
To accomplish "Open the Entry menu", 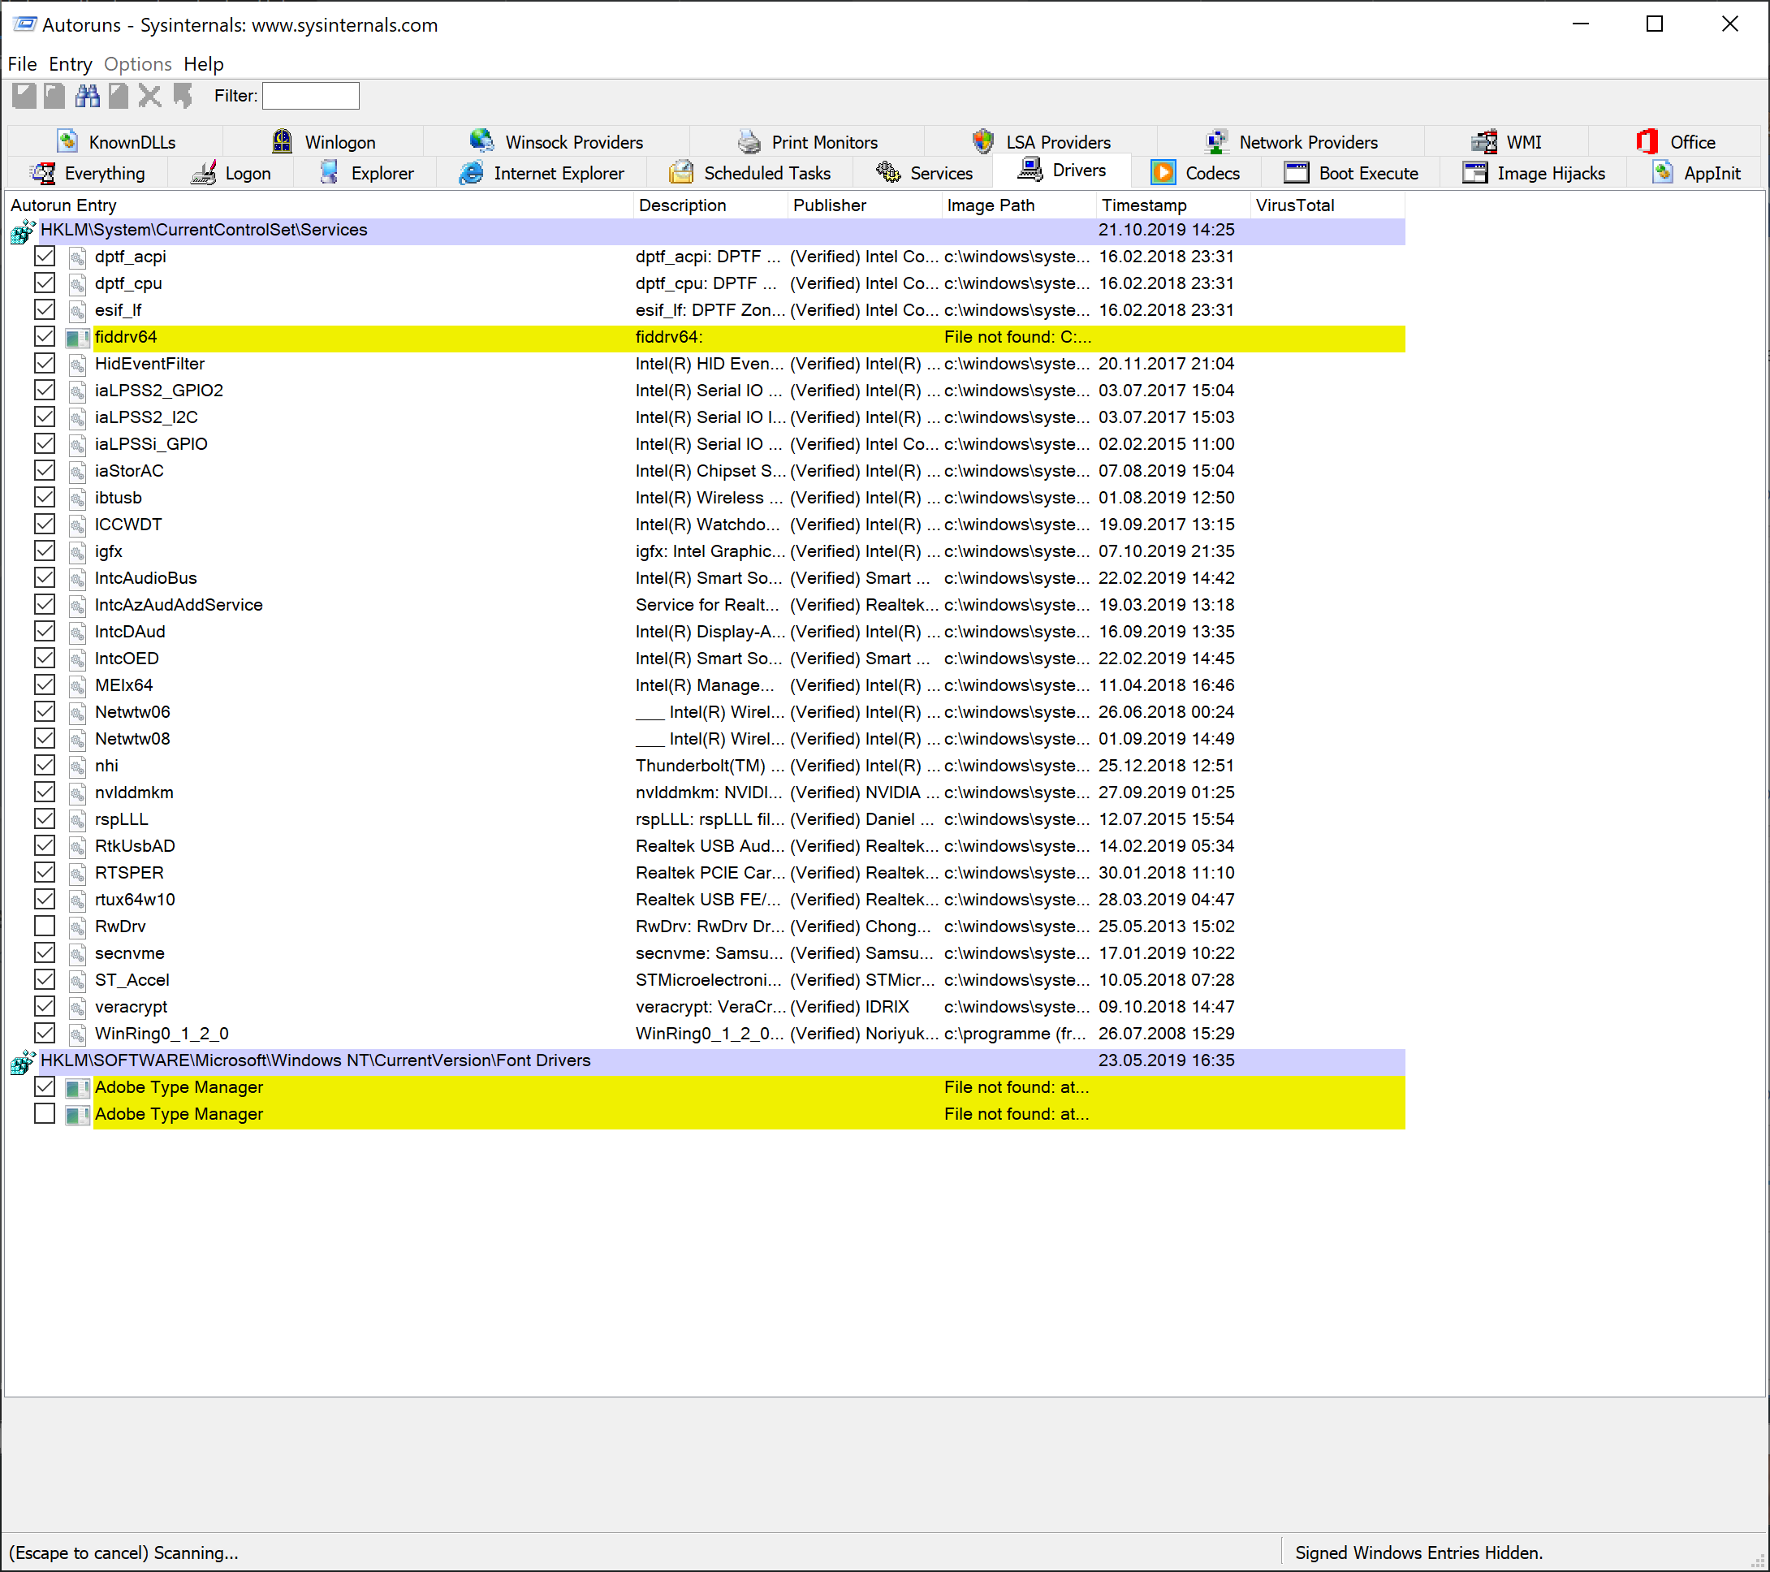I will tap(70, 64).
